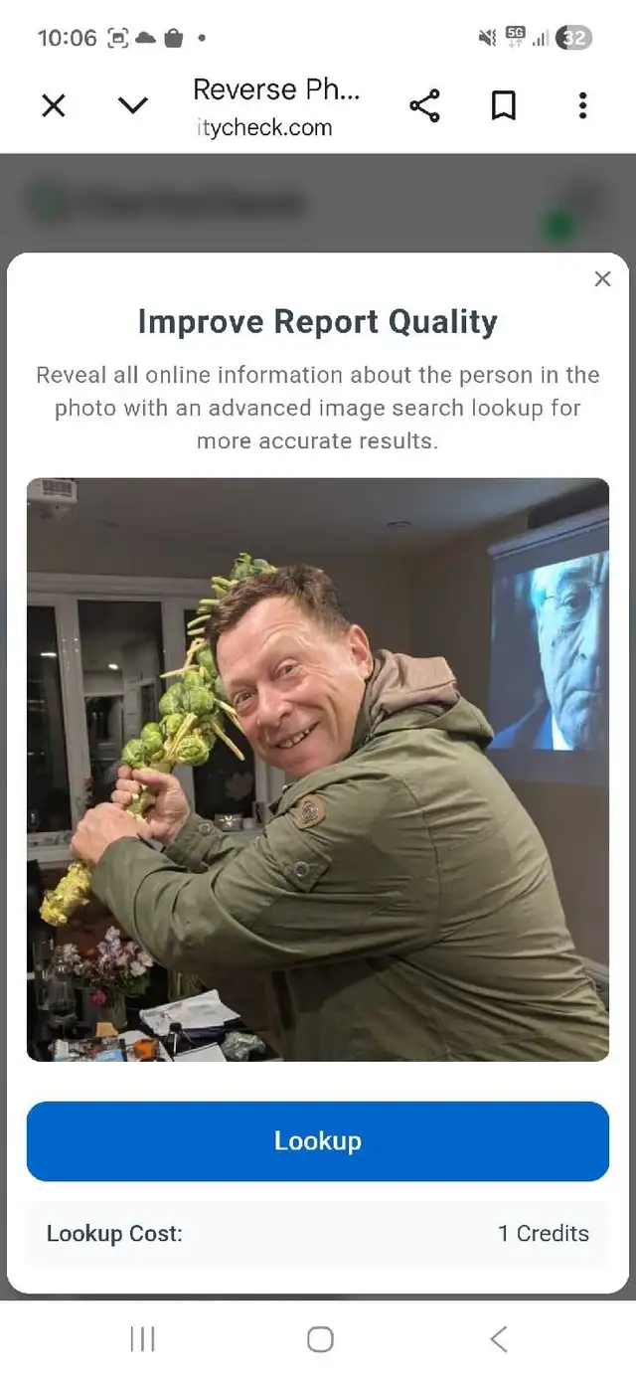
Task: Tap the Lookup Cost credits row
Action: (x=318, y=1234)
